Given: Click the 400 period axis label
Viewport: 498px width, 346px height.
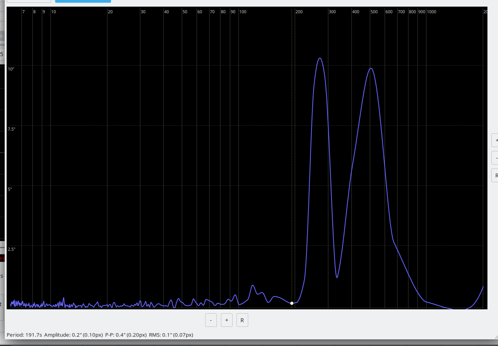Looking at the screenshot, I should pos(356,12).
